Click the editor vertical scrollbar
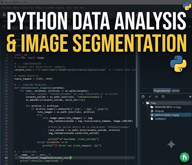Image resolution: width=192 pixels, height=165 pixels. [137, 80]
